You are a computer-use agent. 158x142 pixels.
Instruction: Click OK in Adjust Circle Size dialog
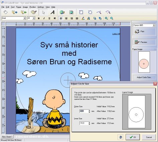(x=133, y=137)
